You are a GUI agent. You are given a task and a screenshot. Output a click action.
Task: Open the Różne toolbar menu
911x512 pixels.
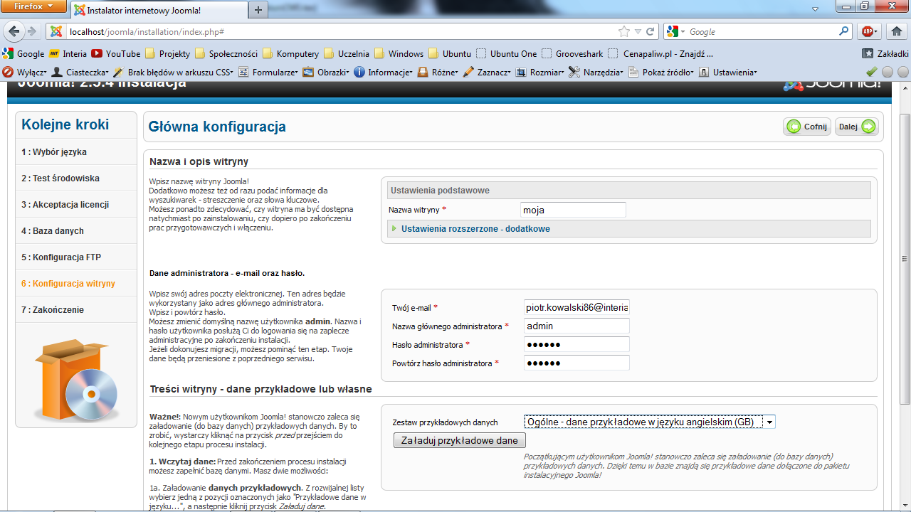coord(438,72)
